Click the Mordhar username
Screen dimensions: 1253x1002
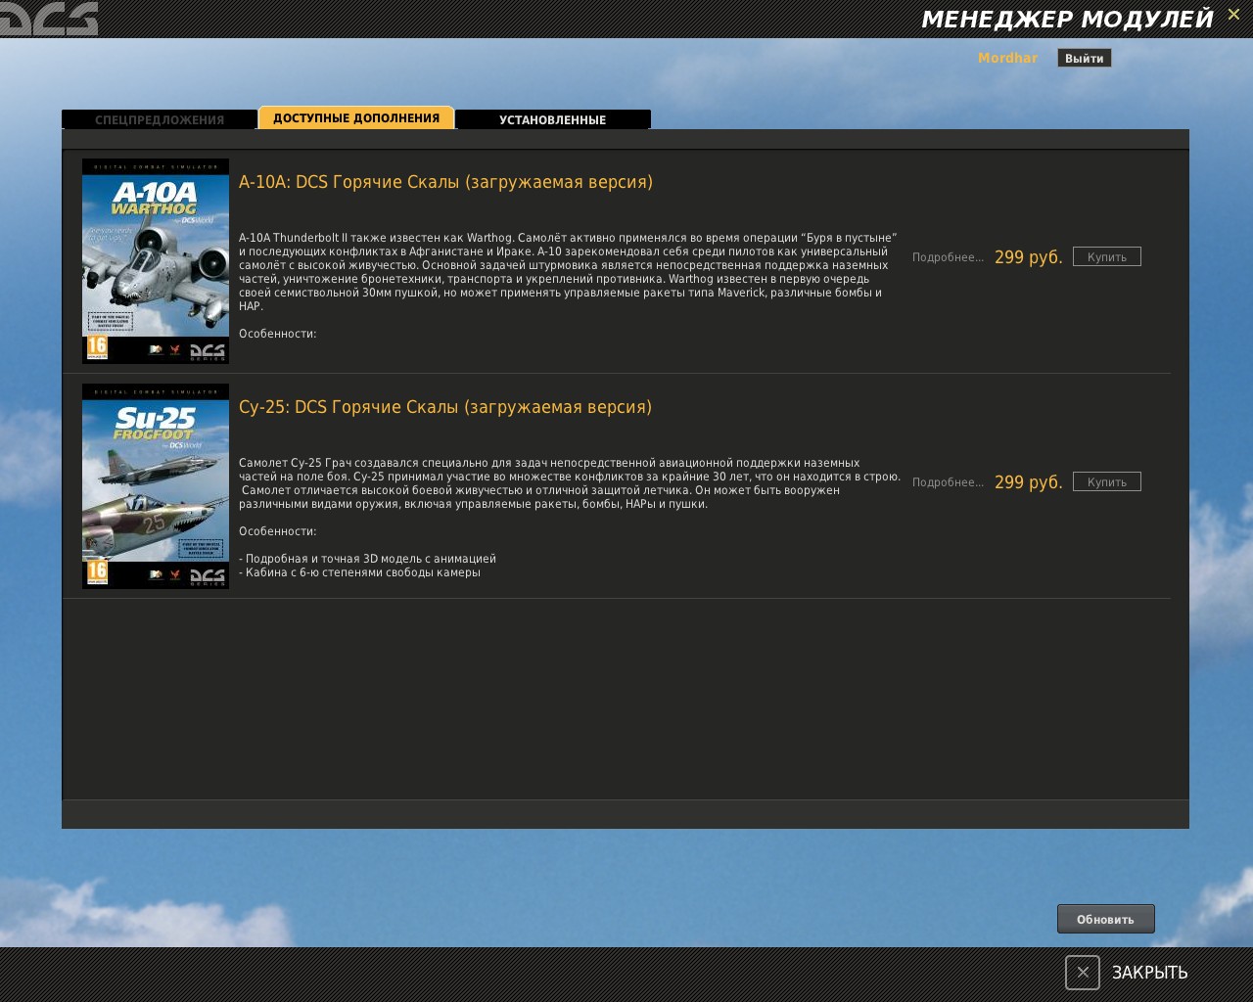click(1007, 58)
